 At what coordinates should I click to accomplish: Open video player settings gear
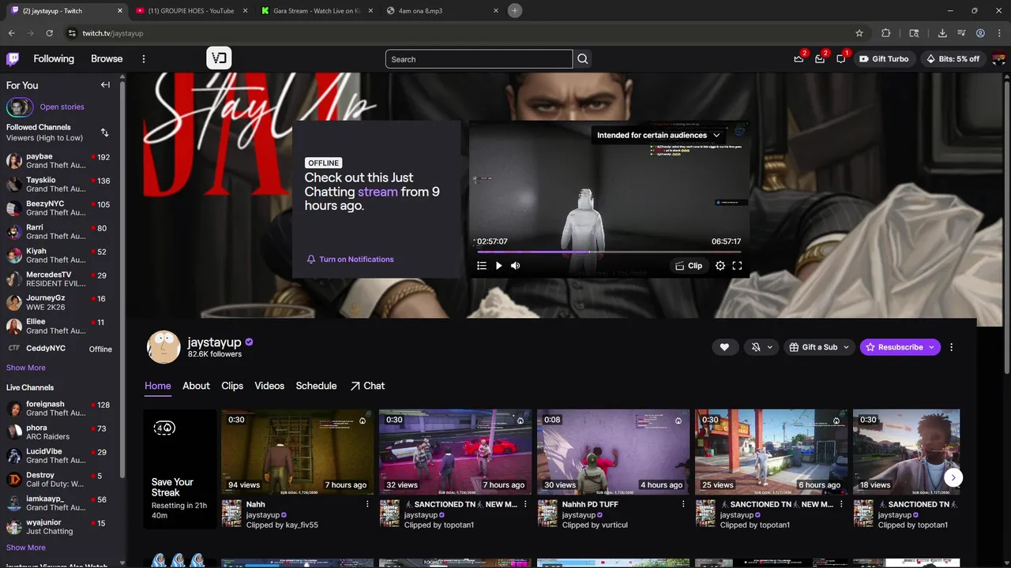click(720, 266)
